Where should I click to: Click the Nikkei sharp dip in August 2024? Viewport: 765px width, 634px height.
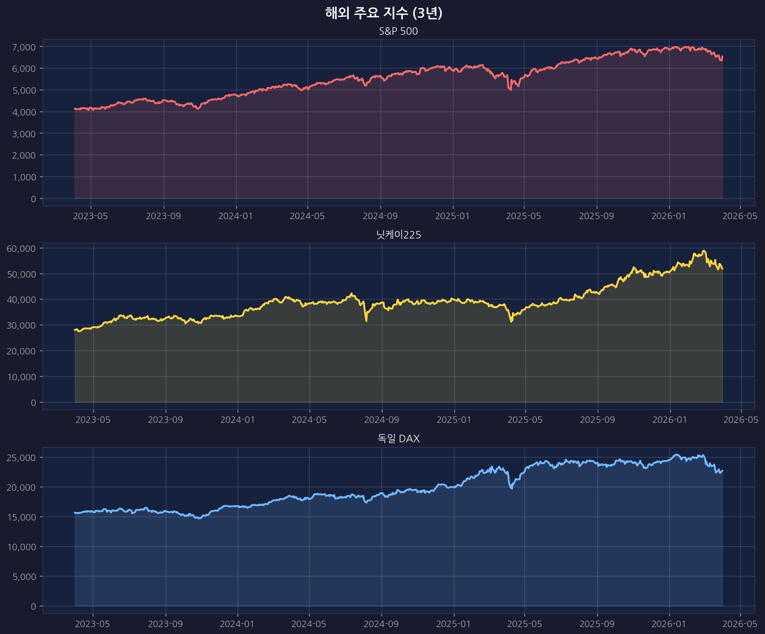pyautogui.click(x=366, y=321)
